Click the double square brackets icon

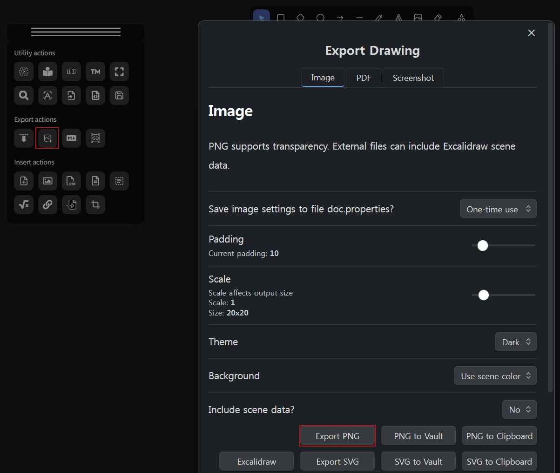pos(71,72)
